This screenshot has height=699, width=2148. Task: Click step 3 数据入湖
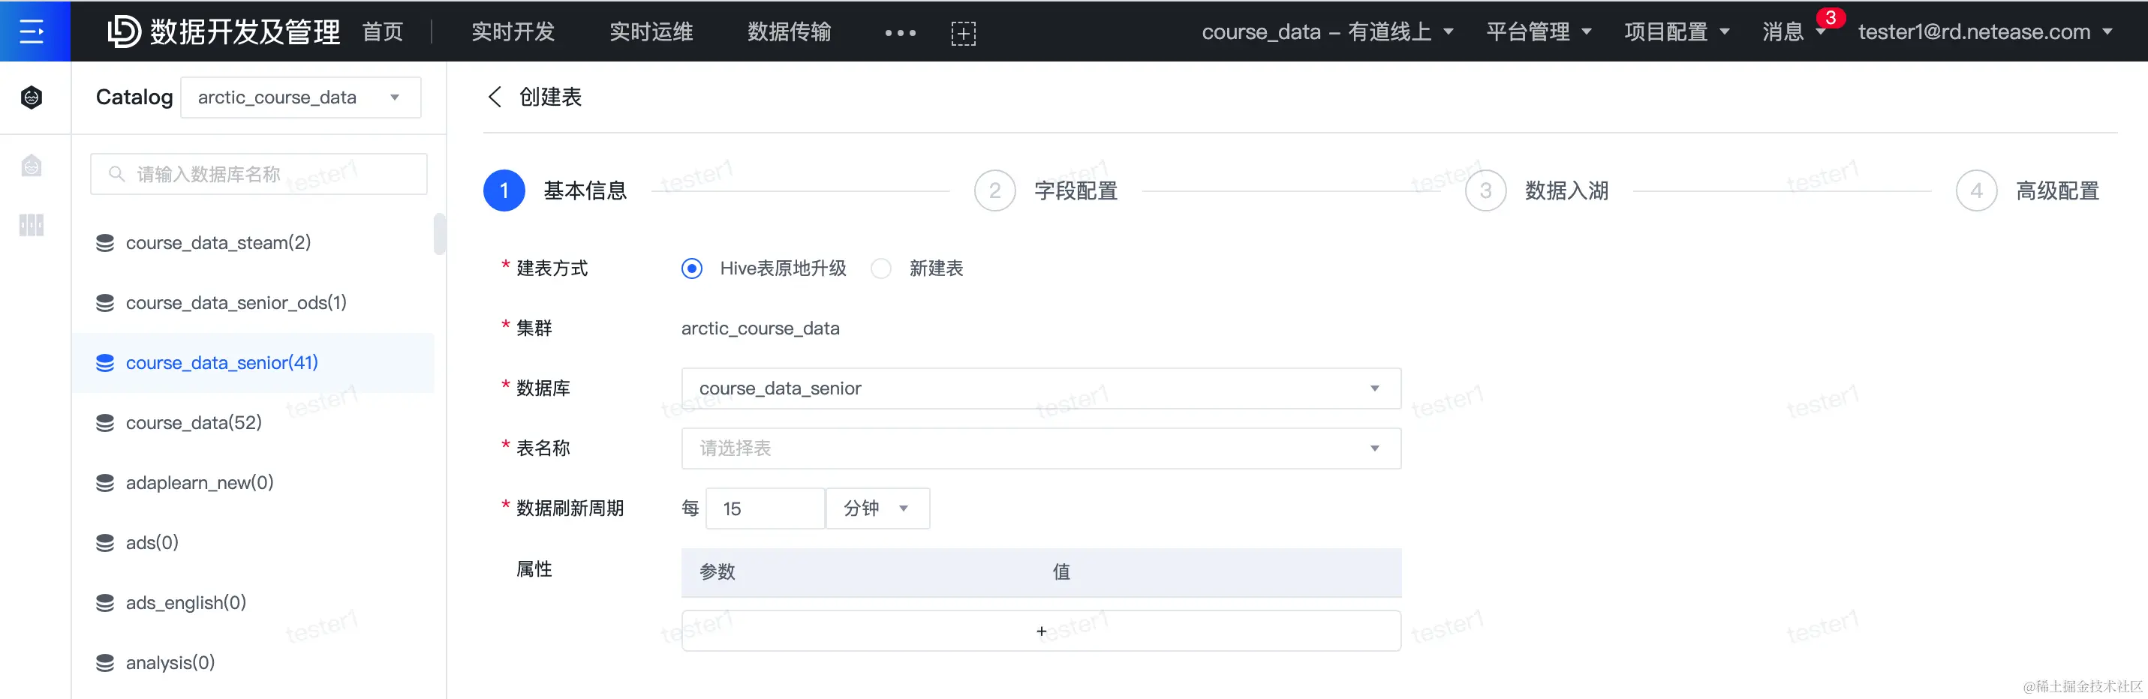pos(1537,190)
